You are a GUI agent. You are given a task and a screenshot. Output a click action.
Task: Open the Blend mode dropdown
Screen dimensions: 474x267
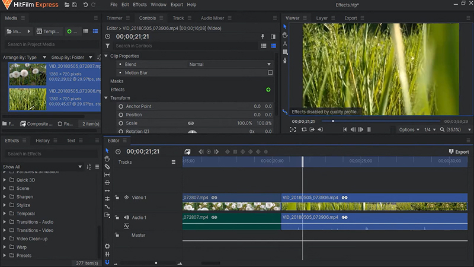pos(229,64)
